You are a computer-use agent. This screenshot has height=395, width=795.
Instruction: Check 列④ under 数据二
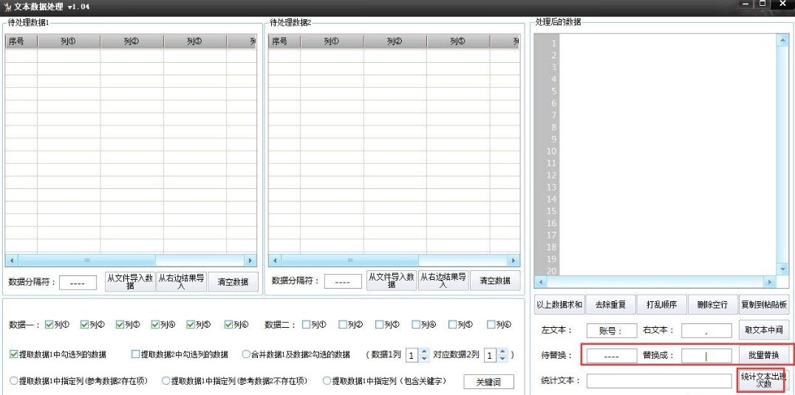coord(416,325)
